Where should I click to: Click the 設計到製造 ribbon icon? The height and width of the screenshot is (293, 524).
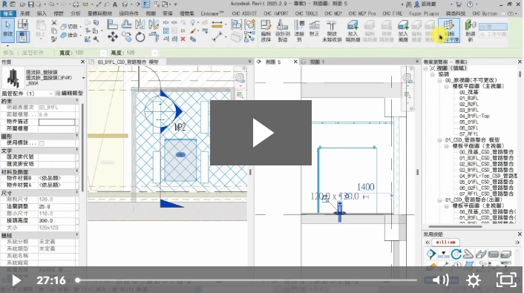click(282, 30)
